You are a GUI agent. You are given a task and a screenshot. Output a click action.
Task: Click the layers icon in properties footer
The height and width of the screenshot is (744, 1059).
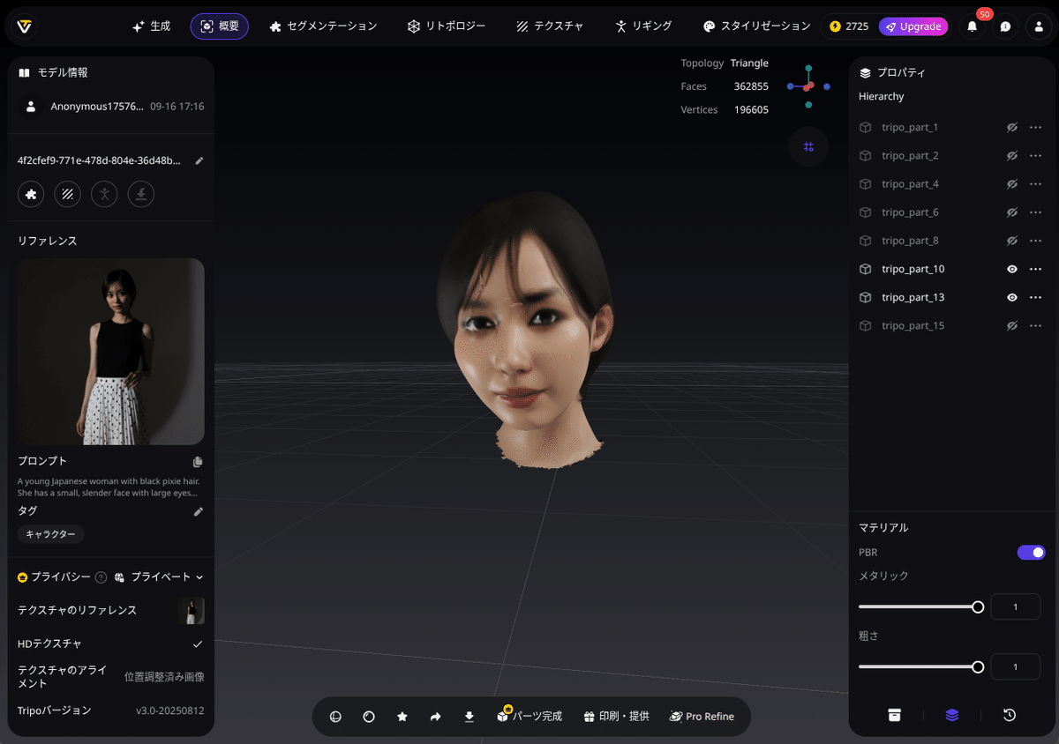coord(951,715)
